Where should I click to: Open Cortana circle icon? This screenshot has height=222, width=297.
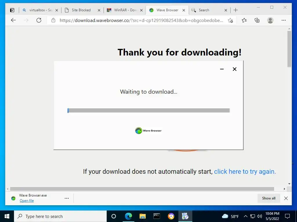click(114, 216)
